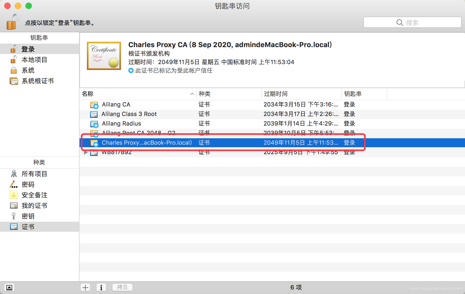465x294 pixels.
Task: Select the 本地项目 keychain padlock icon
Action: [14, 60]
